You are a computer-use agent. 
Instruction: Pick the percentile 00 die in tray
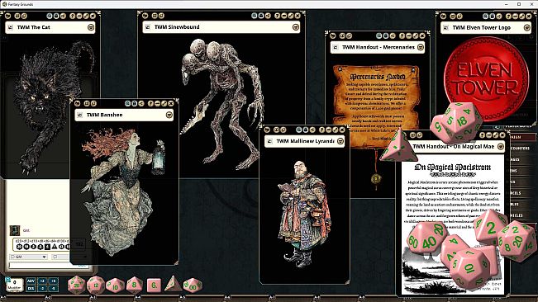pyautogui.click(x=193, y=285)
